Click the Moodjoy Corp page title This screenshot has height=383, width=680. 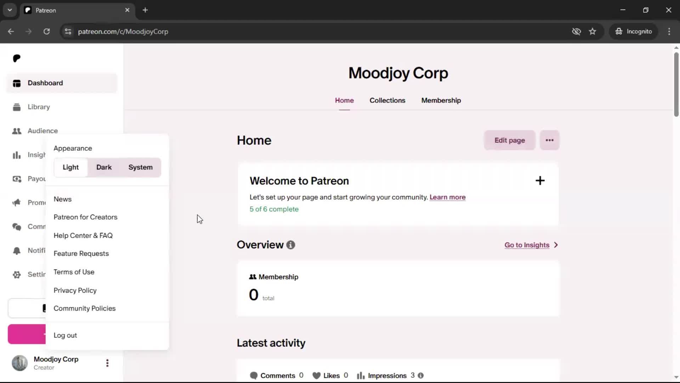click(x=398, y=73)
